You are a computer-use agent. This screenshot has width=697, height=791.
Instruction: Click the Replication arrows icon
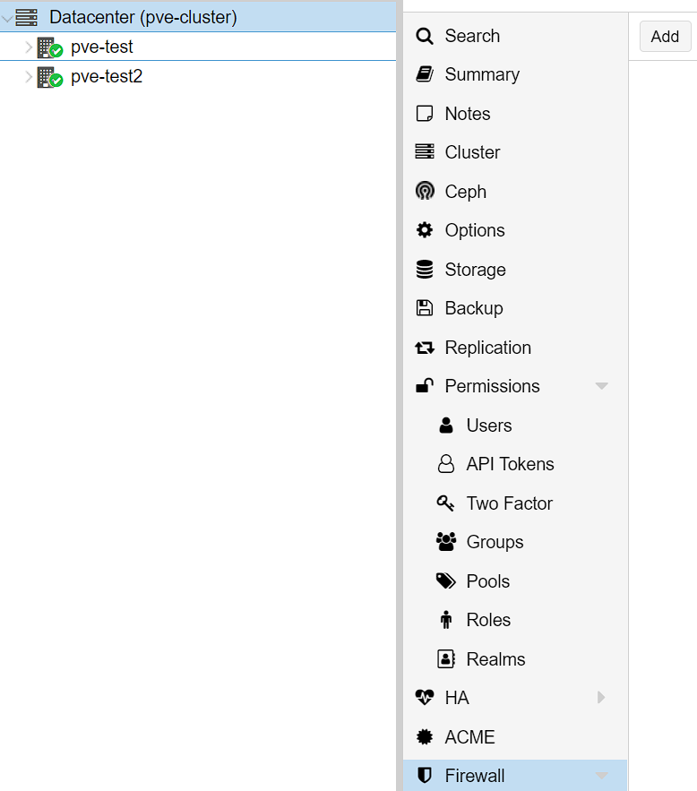425,348
